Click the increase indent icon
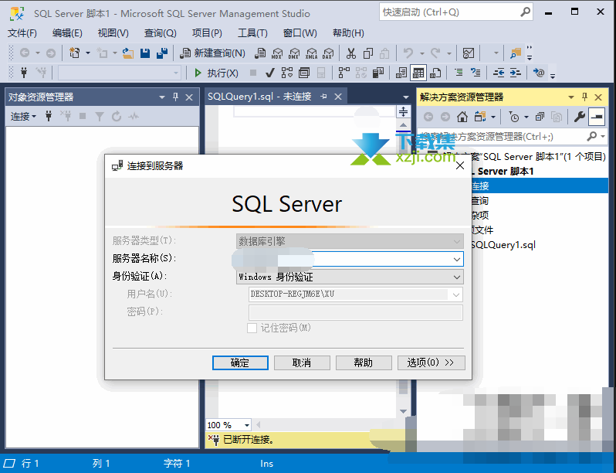This screenshot has height=473, width=616. (515, 73)
